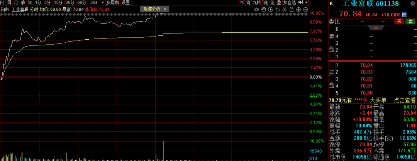Switch to the 年 yearly period
The height and width of the screenshot is (161, 417).
[30, 3]
